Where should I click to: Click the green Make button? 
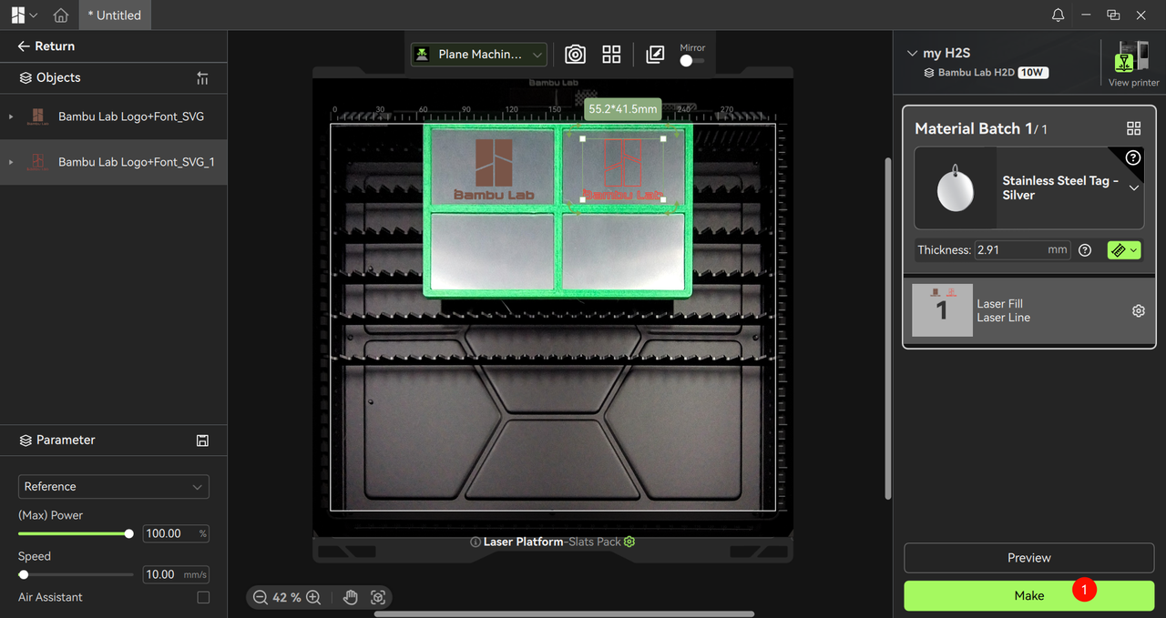tap(1029, 596)
